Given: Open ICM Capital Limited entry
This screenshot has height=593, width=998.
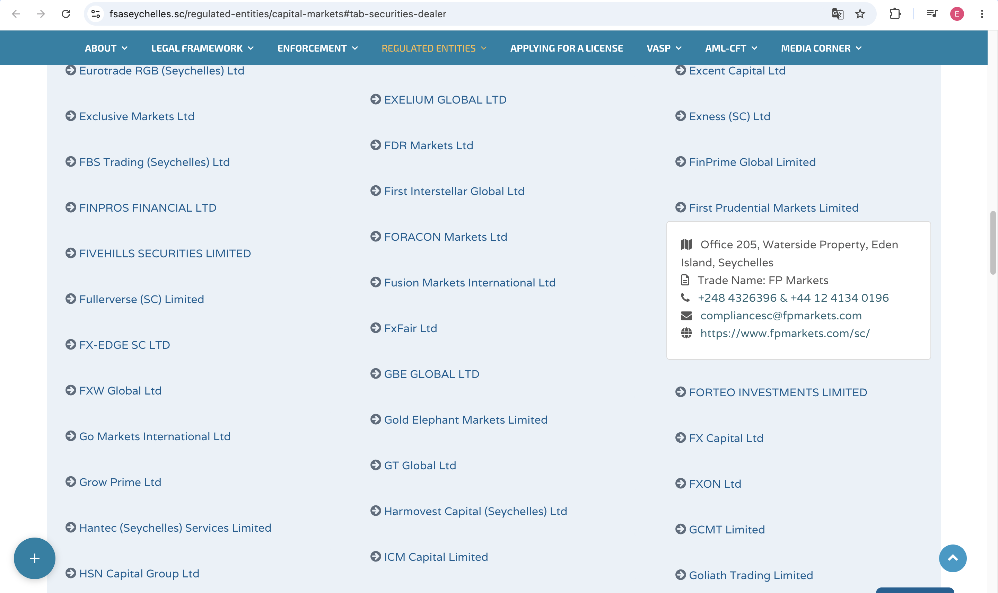Looking at the screenshot, I should pyautogui.click(x=436, y=557).
